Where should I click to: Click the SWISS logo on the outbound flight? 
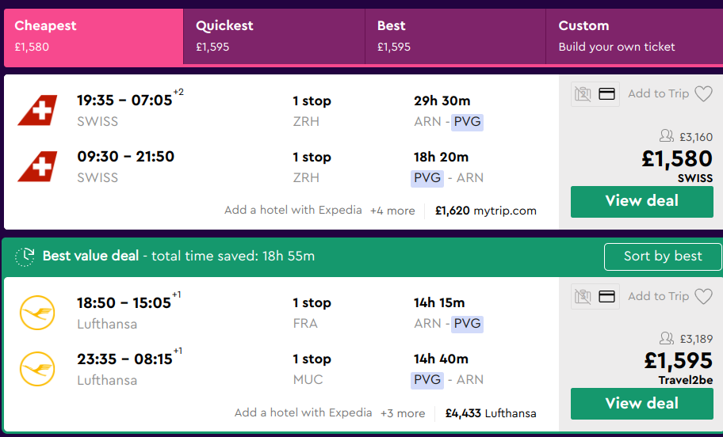[x=37, y=110]
